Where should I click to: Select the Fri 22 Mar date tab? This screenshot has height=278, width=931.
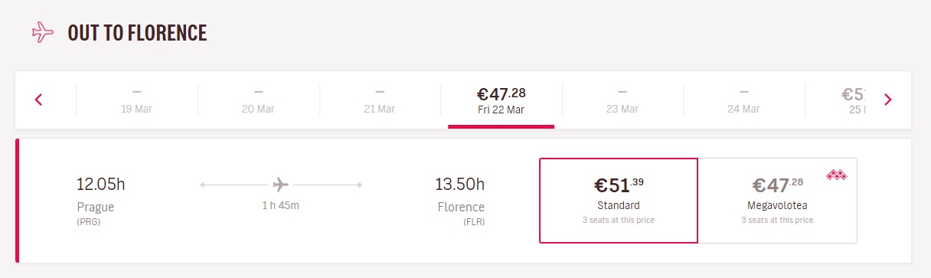coord(501,100)
